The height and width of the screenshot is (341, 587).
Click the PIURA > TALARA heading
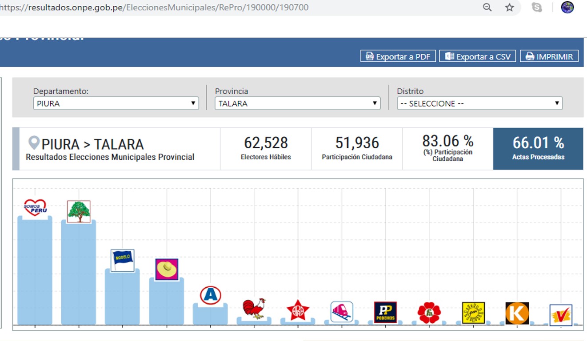tap(92, 144)
